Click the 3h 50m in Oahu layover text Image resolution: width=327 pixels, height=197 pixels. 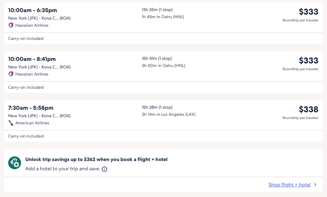pyautogui.click(x=163, y=66)
